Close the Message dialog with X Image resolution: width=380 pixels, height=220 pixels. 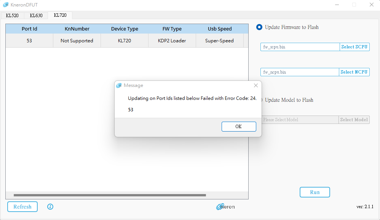coord(255,85)
